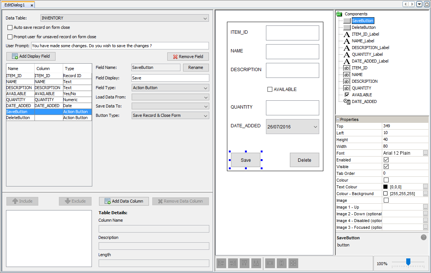Enable Auto save record on form close

click(10, 27)
